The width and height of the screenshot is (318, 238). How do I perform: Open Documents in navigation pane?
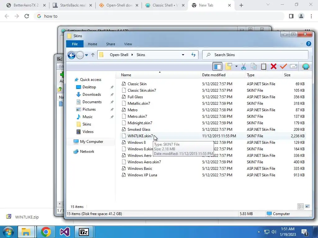click(x=92, y=102)
